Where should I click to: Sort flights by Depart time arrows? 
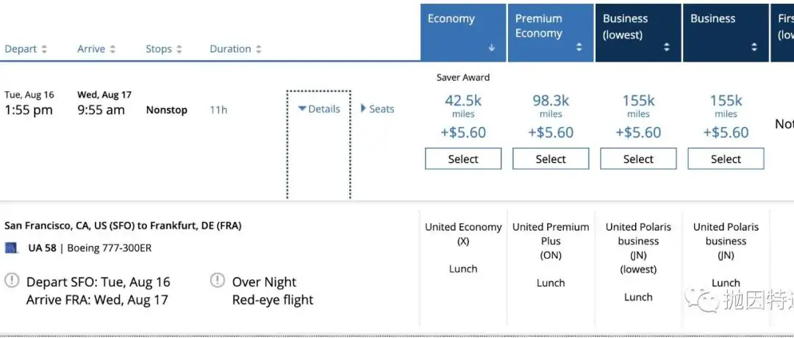pyautogui.click(x=44, y=50)
